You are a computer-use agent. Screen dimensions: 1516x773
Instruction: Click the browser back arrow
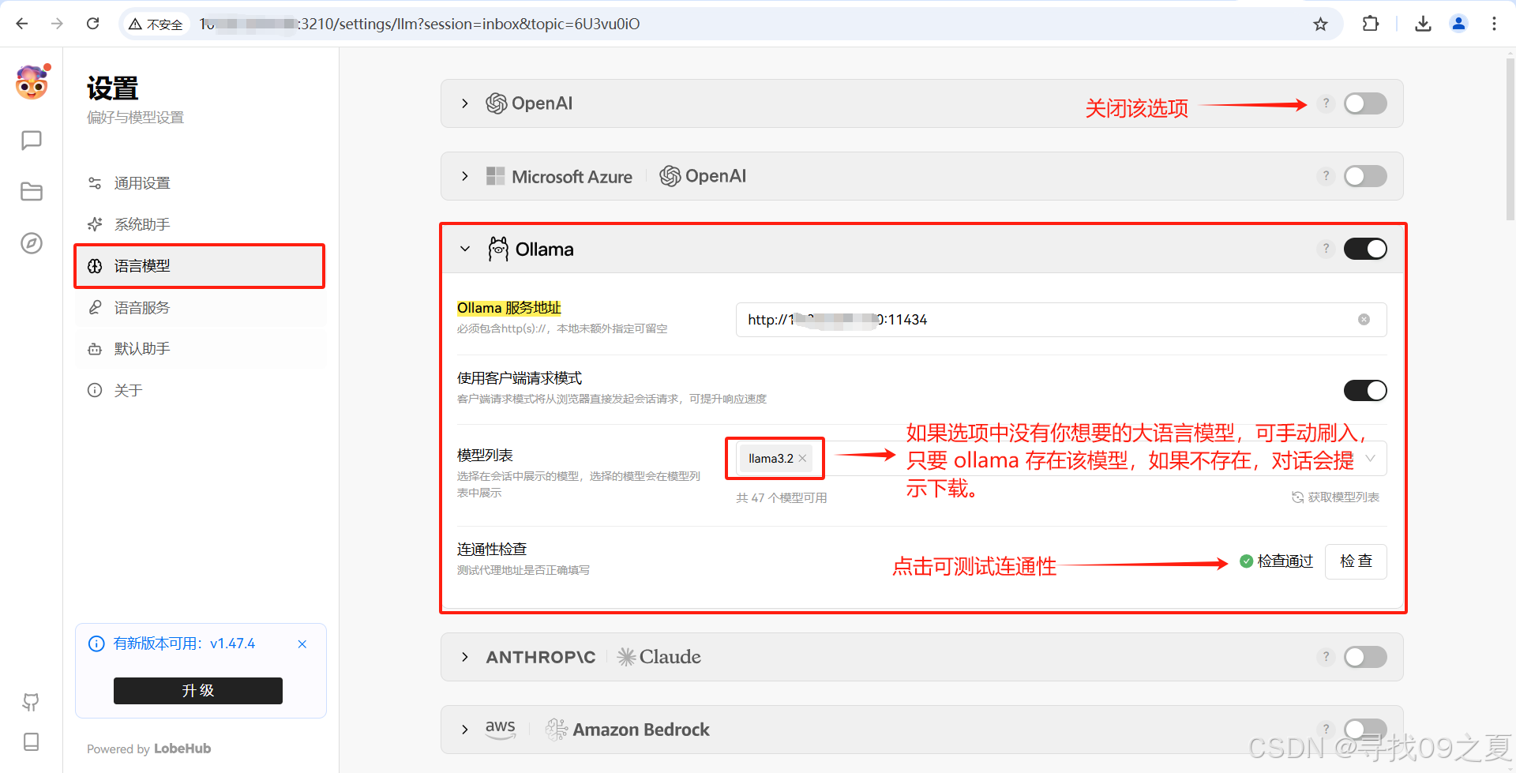[x=22, y=24]
